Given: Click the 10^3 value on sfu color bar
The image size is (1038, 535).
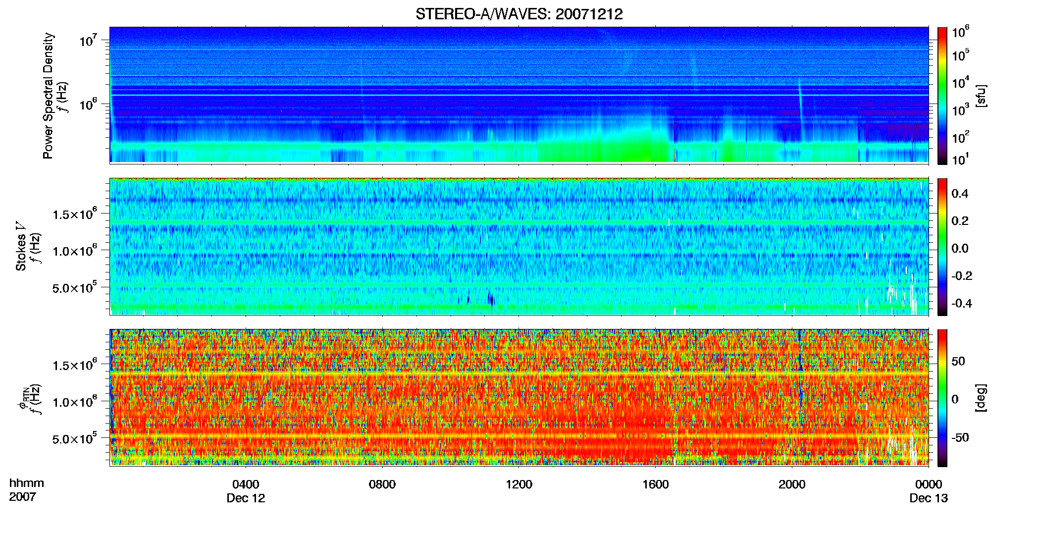Looking at the screenshot, I should click(961, 109).
